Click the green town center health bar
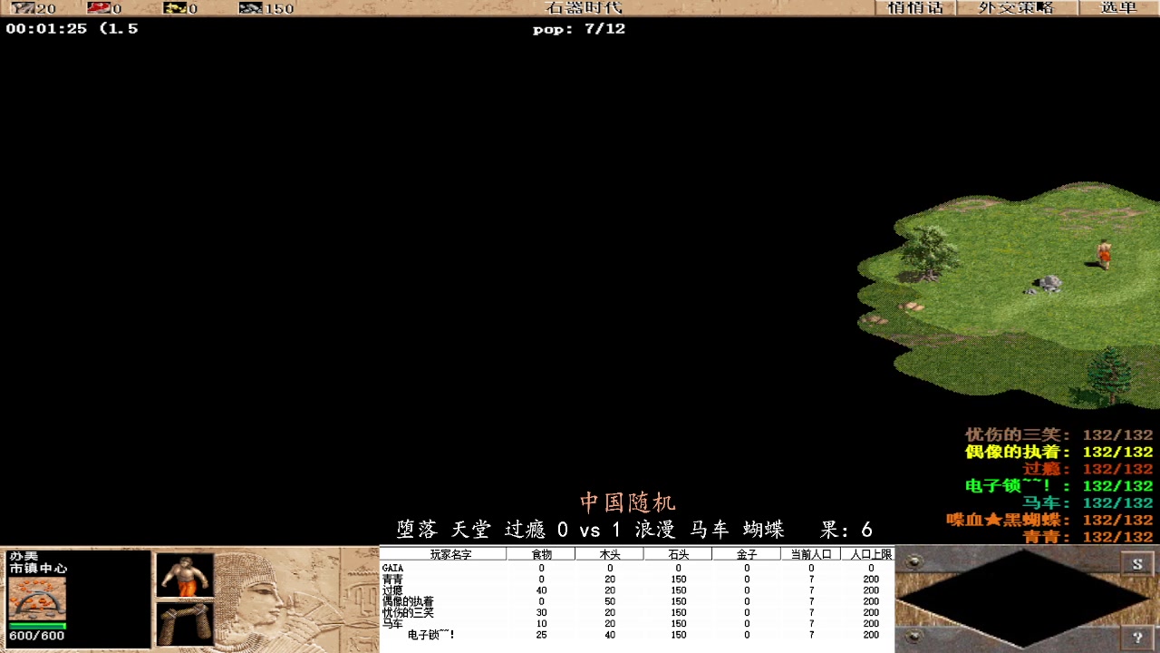 click(37, 625)
